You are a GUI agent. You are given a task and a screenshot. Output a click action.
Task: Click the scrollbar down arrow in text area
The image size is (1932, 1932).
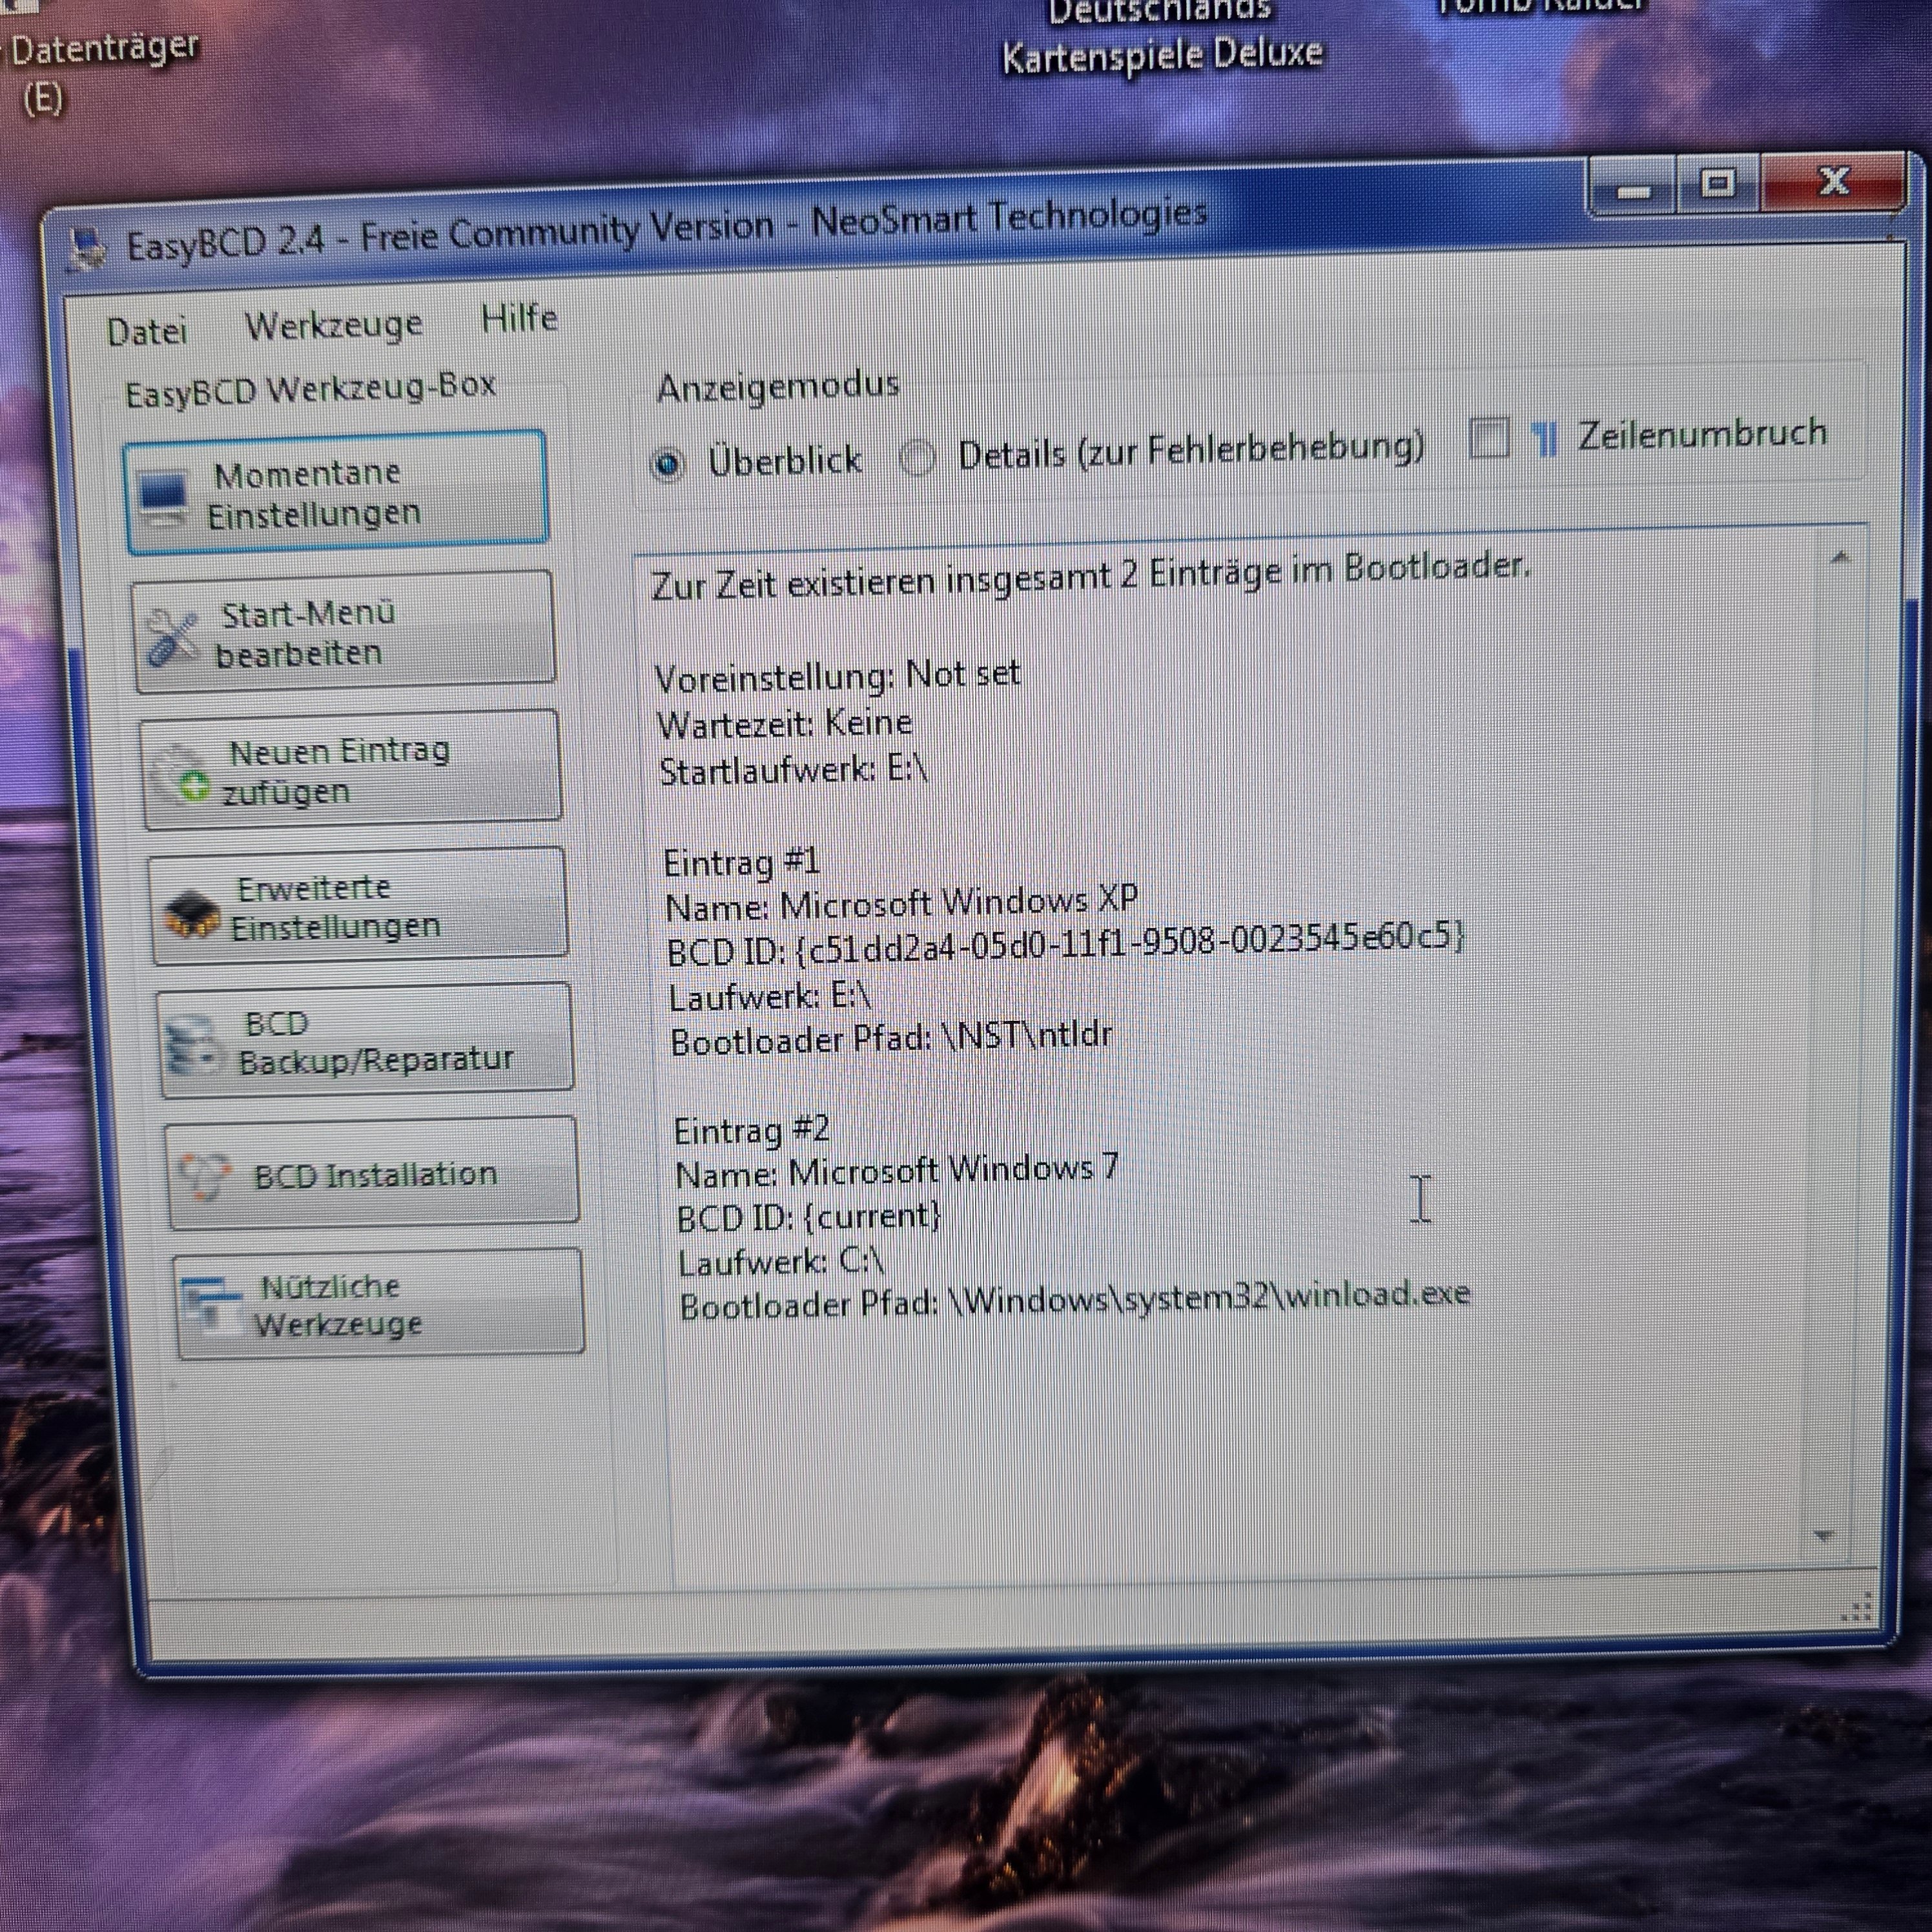(1823, 1535)
